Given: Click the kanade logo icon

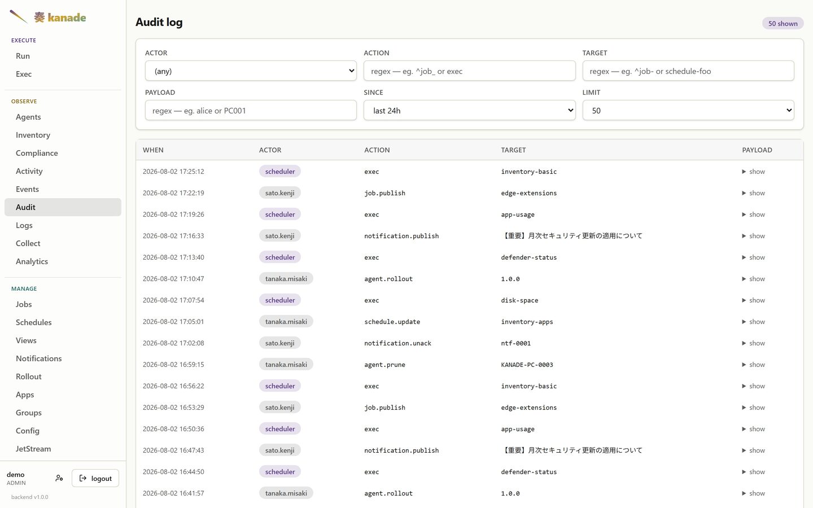Looking at the screenshot, I should pyautogui.click(x=19, y=17).
